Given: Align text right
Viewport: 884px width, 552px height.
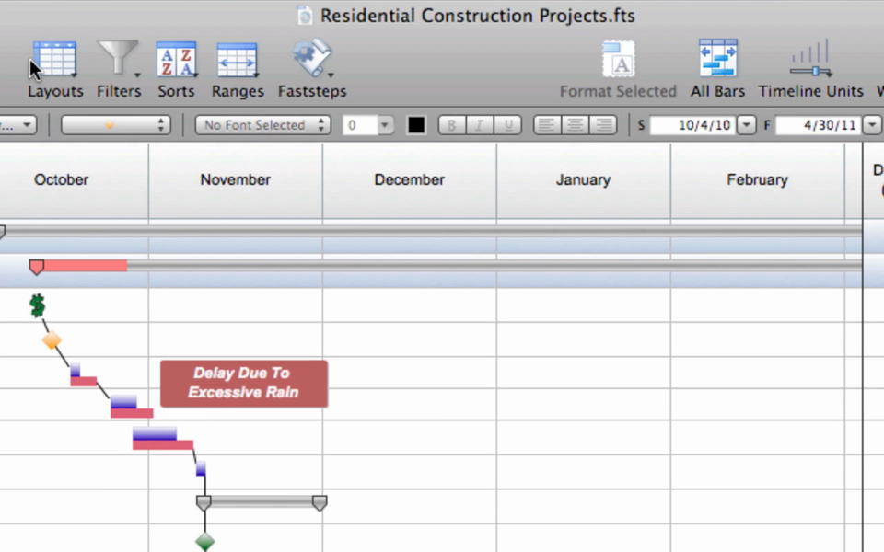Looking at the screenshot, I should click(x=602, y=125).
